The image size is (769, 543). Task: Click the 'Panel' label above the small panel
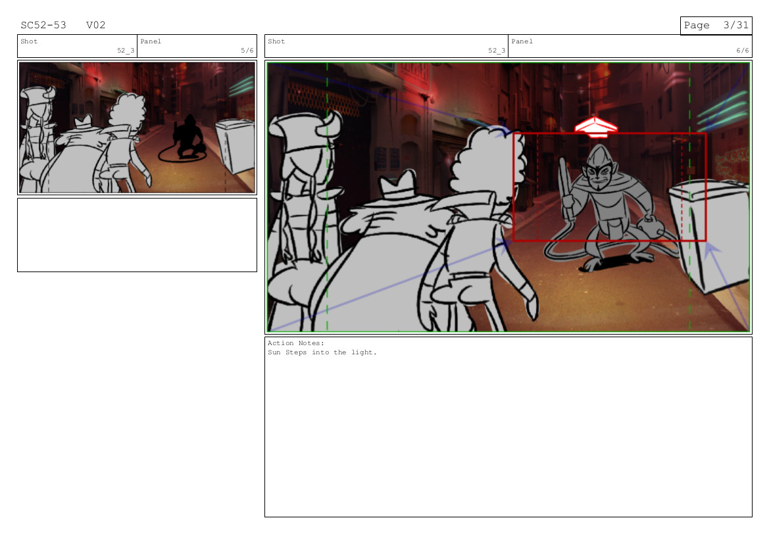[151, 41]
